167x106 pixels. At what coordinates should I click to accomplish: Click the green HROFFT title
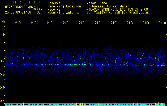[27, 2]
